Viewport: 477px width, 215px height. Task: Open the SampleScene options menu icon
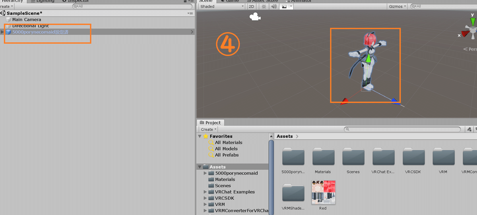pyautogui.click(x=190, y=13)
